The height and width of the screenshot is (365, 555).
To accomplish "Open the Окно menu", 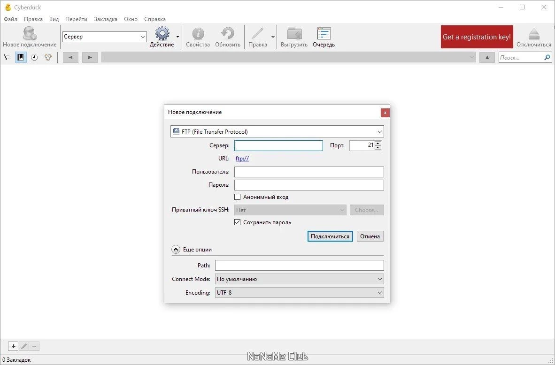I will 131,19.
